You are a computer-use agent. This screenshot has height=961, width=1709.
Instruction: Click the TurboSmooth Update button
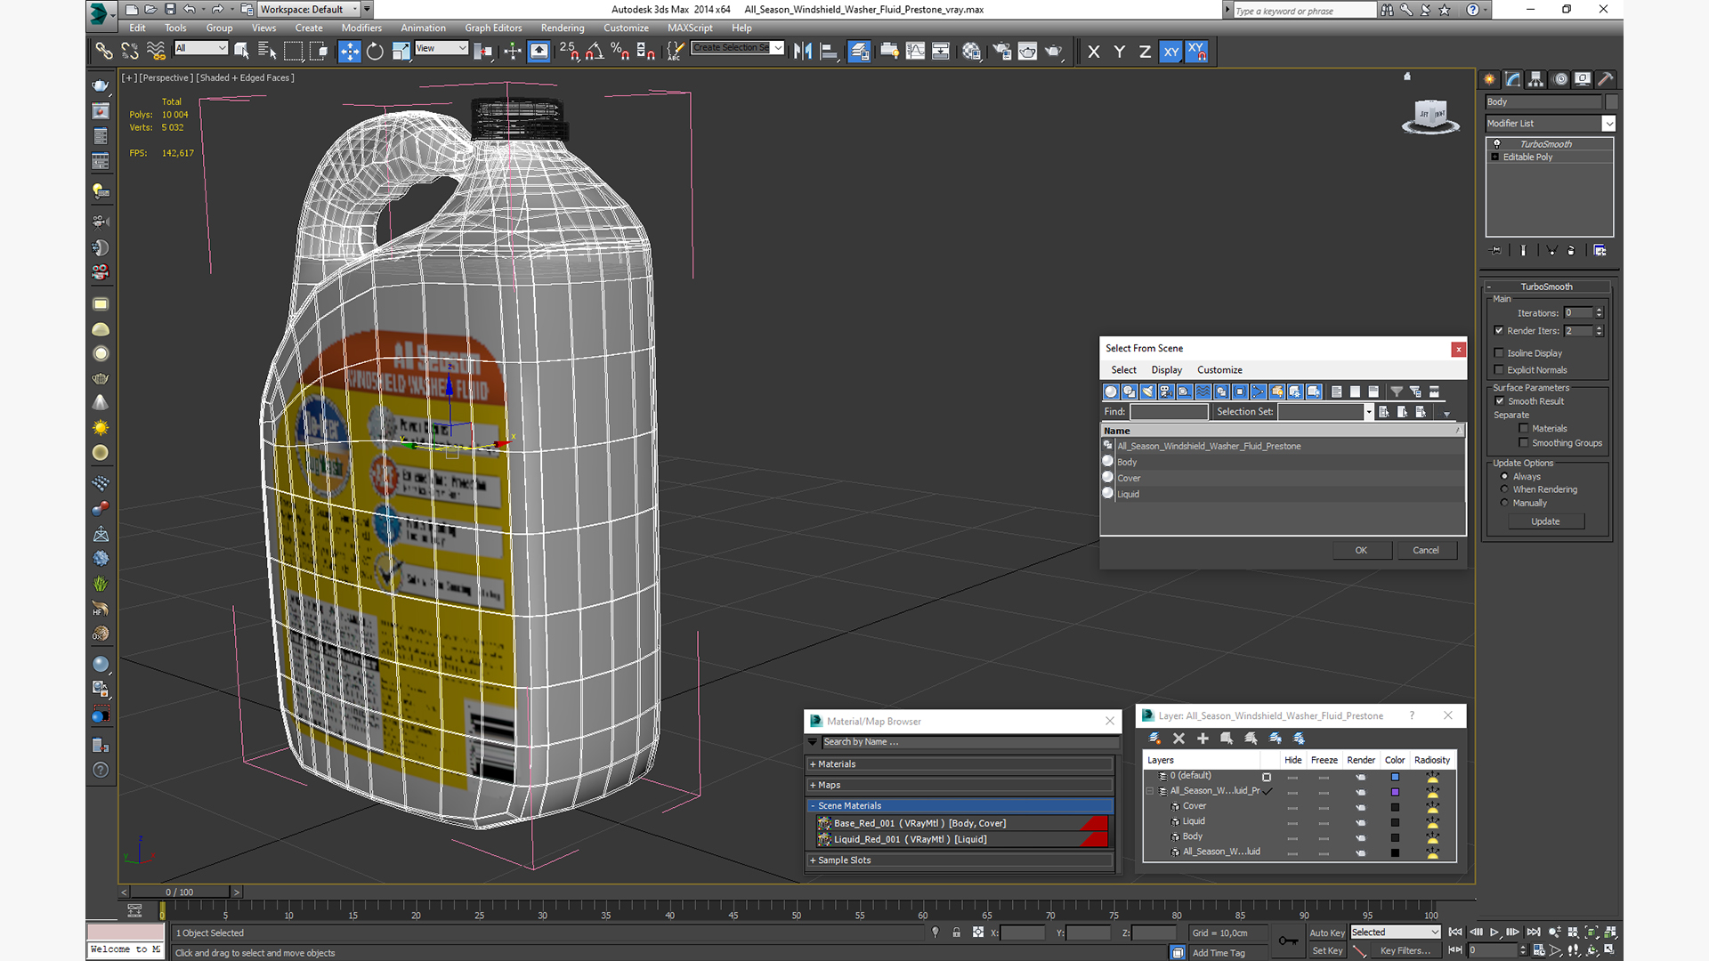click(1545, 521)
